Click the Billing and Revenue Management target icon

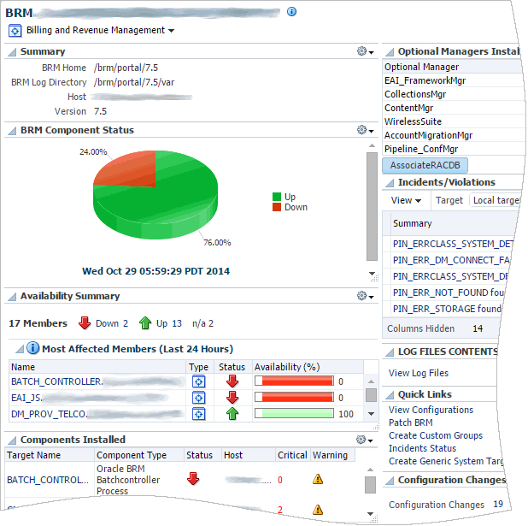click(x=15, y=31)
